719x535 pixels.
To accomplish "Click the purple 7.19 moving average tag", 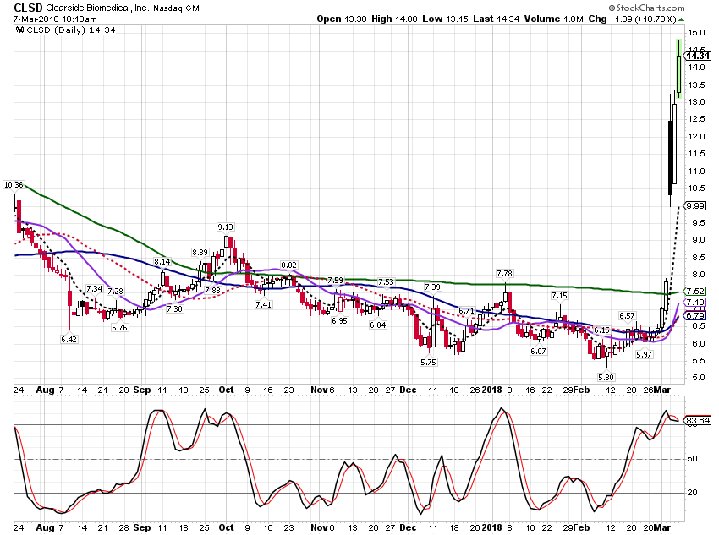I will [695, 303].
